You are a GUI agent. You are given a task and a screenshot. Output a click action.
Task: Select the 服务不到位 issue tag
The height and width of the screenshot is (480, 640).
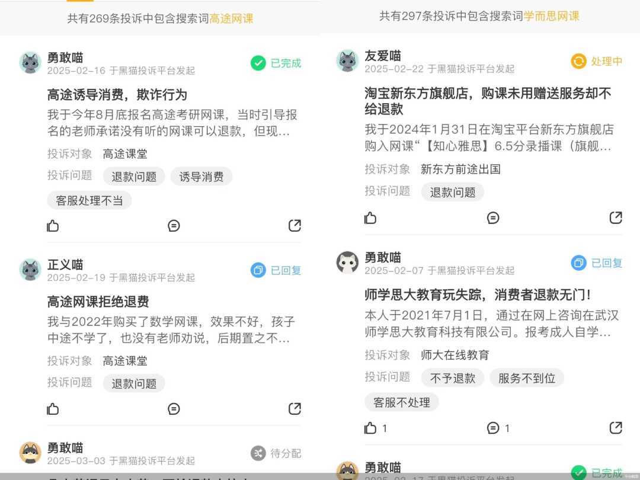(x=527, y=378)
